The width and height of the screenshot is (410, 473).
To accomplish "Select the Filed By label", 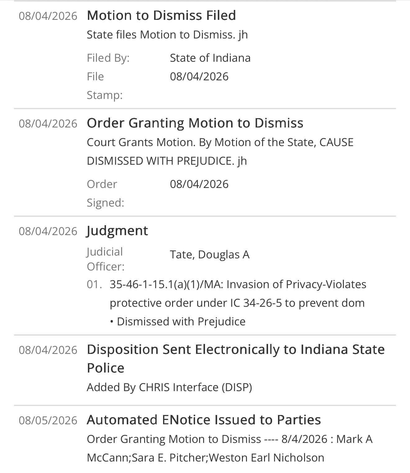I will [x=108, y=58].
